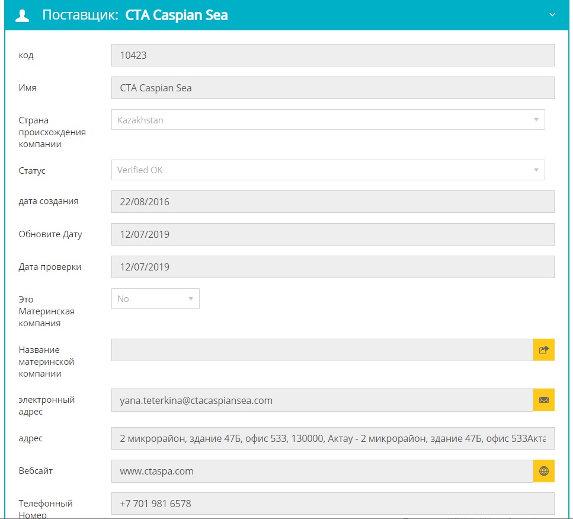The height and width of the screenshot is (519, 573).
Task: Open the Kazakhstan country dropdown
Action: (328, 120)
